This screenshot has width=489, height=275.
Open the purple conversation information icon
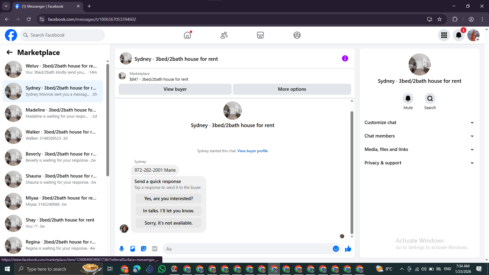point(345,58)
